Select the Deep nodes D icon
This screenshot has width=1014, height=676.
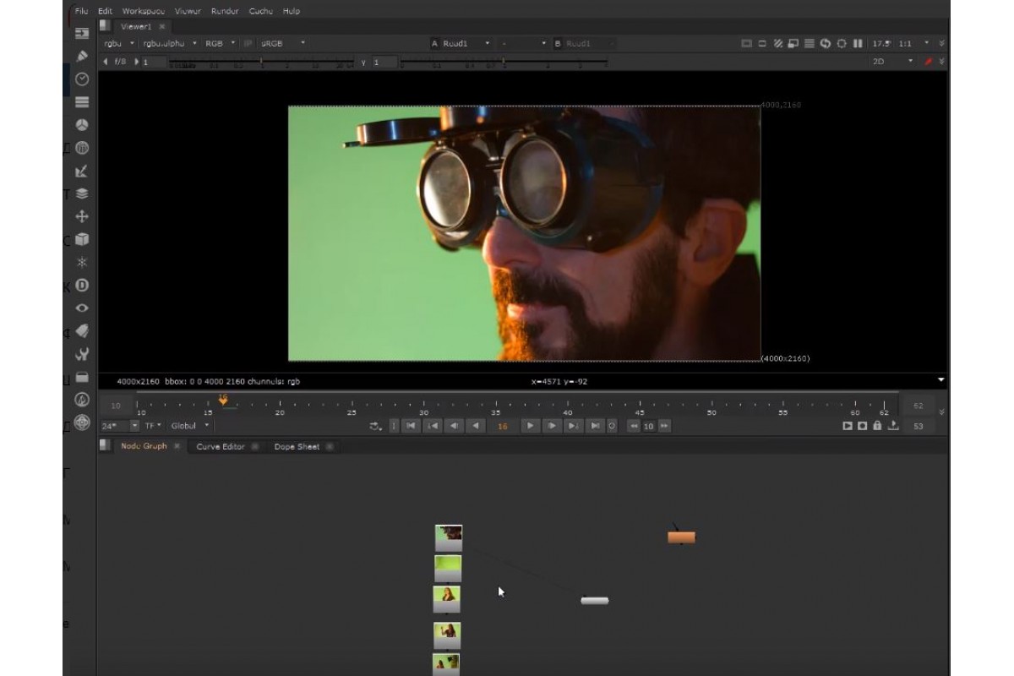coord(80,286)
